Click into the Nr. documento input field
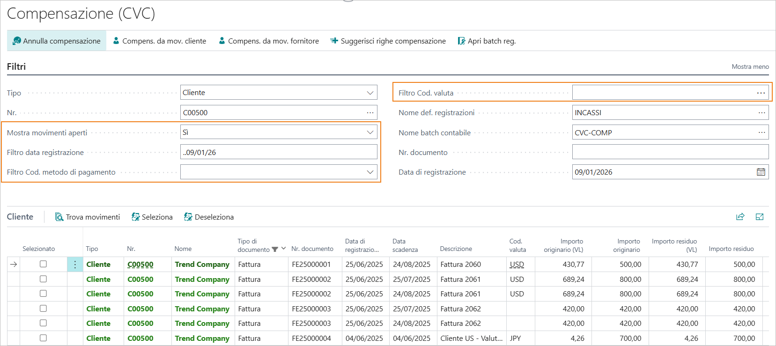The height and width of the screenshot is (346, 776). (670, 152)
